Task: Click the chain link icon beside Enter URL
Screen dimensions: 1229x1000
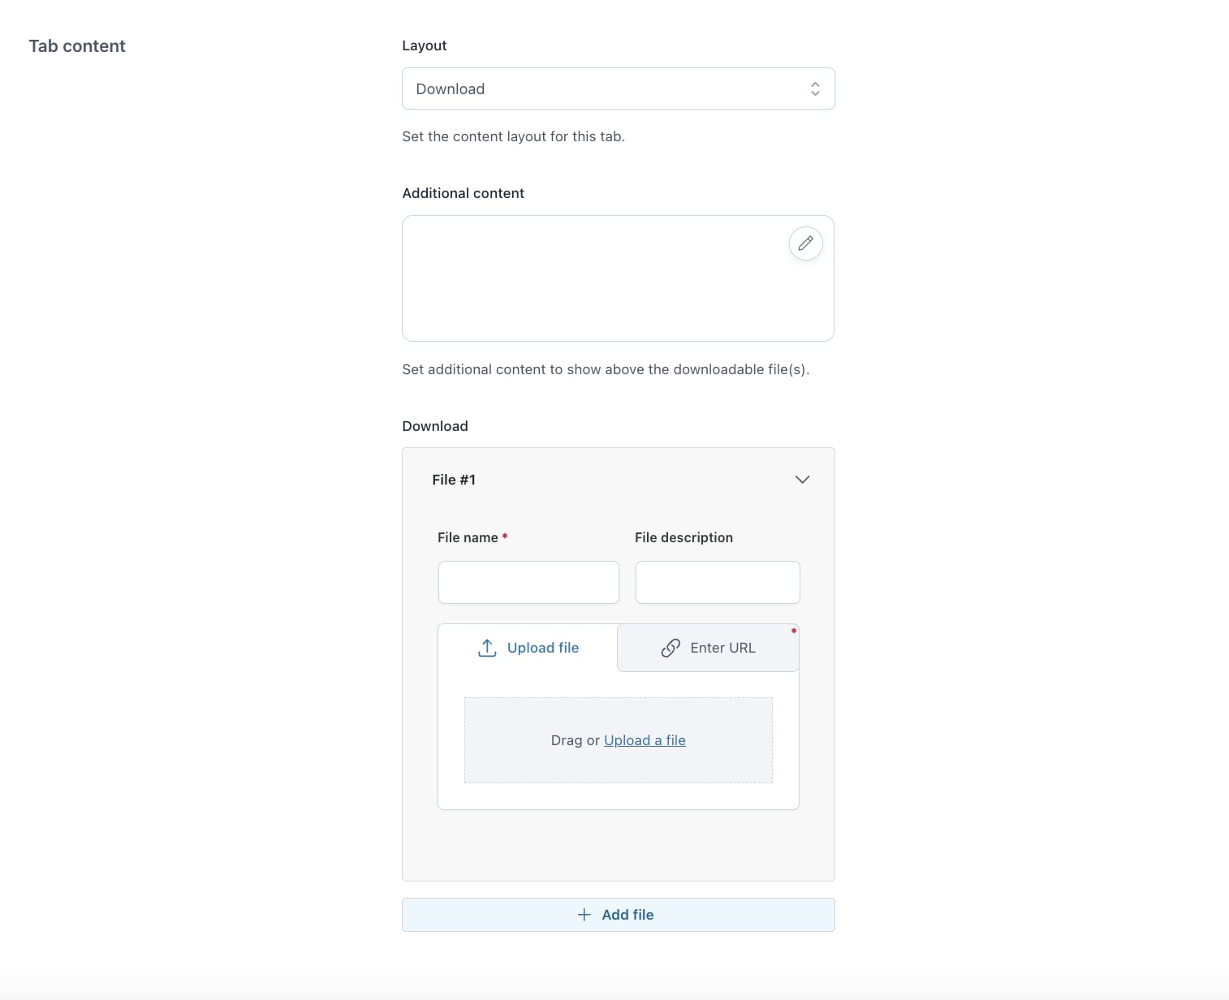Action: point(671,648)
